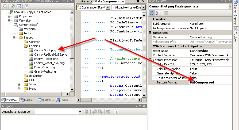Collapse the code region with the outlining box
This screenshot has width=239, height=130.
click(82, 77)
